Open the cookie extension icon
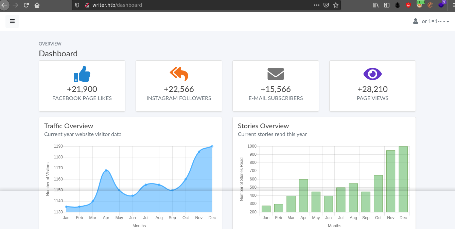Image resolution: width=455 pixels, height=229 pixels. click(x=430, y=5)
